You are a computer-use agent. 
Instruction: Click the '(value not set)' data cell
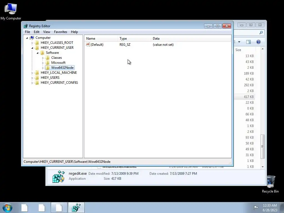(x=163, y=45)
